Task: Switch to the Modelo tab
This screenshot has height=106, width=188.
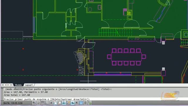Action: pos(18,85)
